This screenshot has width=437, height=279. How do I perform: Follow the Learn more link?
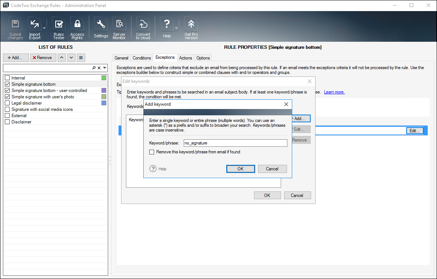(x=334, y=92)
